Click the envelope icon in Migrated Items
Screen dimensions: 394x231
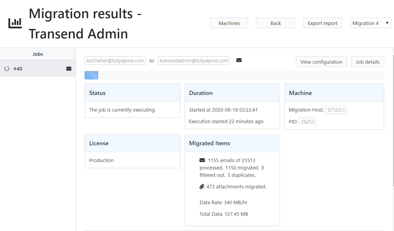(x=202, y=160)
